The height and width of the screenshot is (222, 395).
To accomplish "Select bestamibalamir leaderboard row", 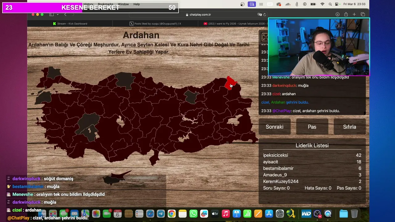I will pyautogui.click(x=312, y=168).
